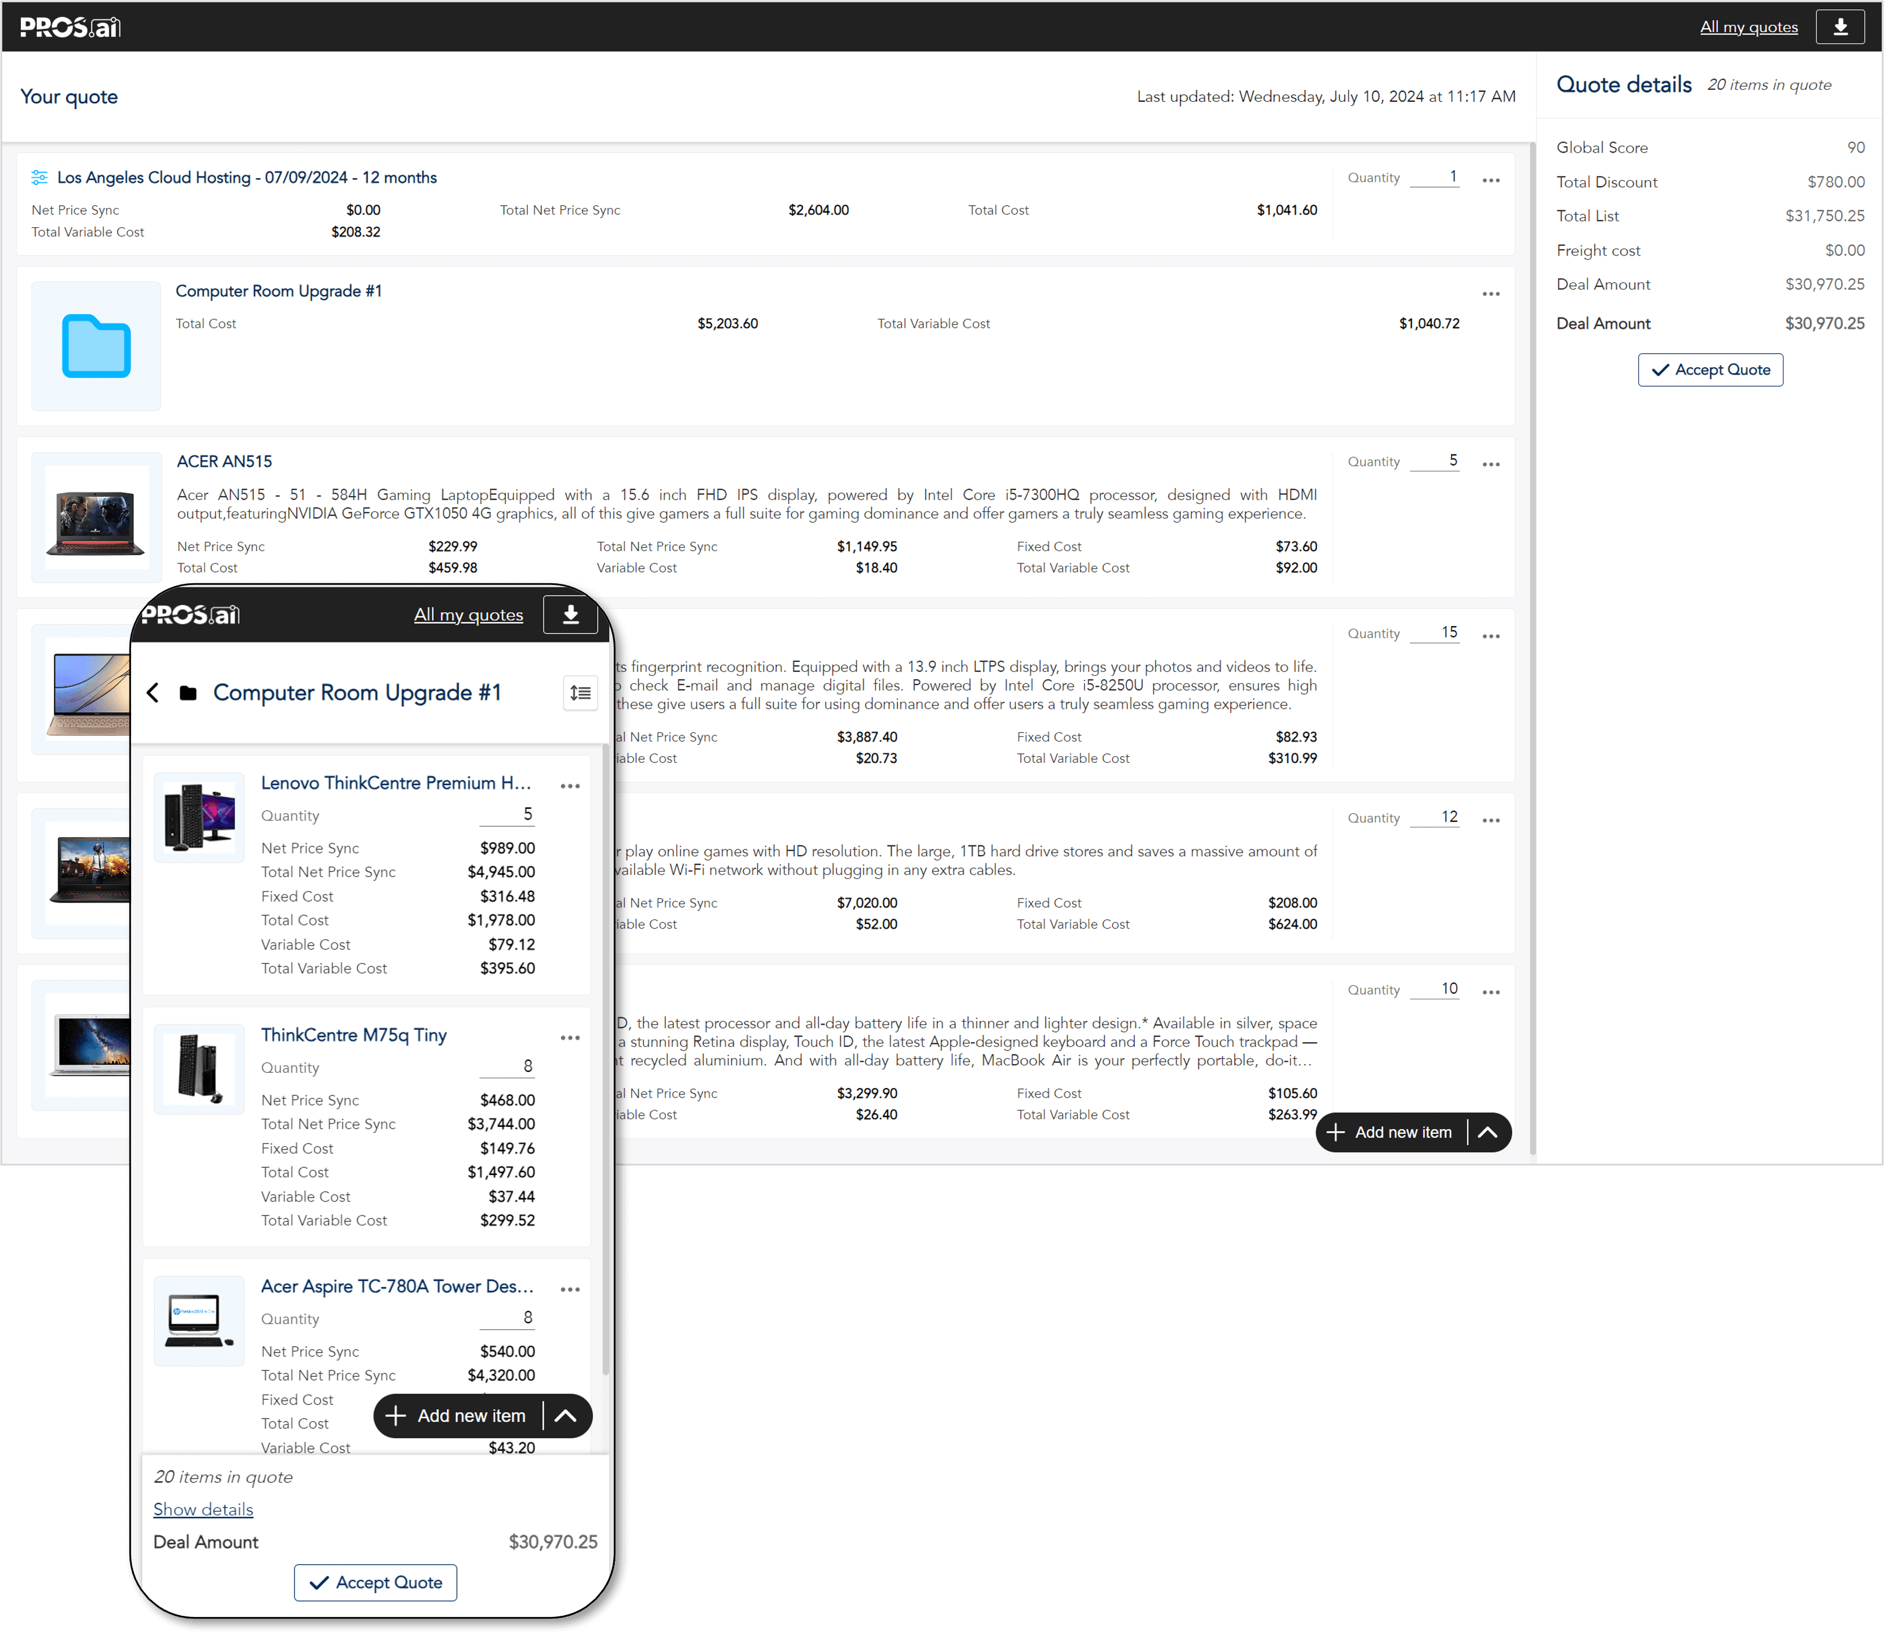
Task: Click the ACER AN515 laptop thumbnail
Action: pyautogui.click(x=96, y=517)
